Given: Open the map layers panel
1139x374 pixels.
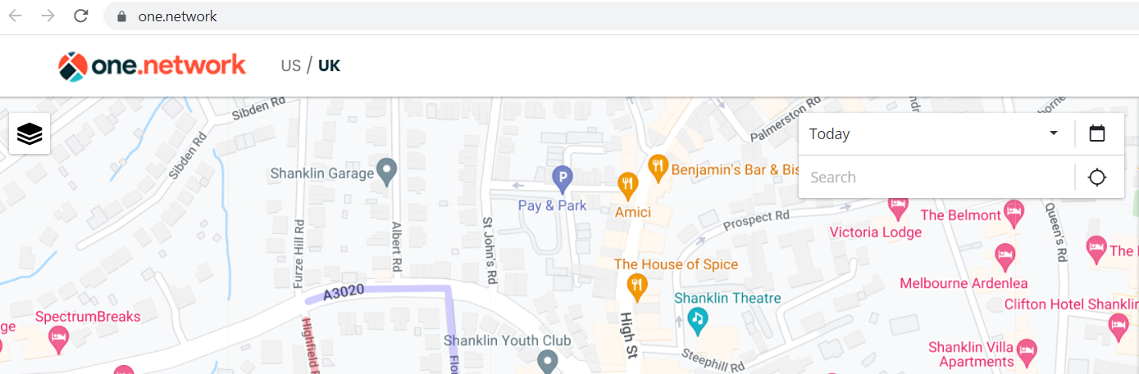Looking at the screenshot, I should [30, 133].
